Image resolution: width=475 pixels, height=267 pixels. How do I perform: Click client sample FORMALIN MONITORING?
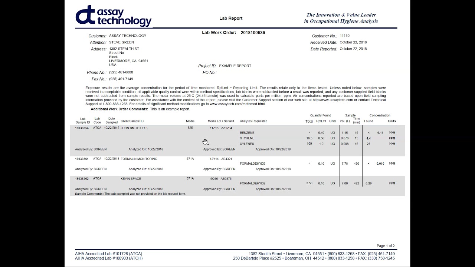click(139, 159)
